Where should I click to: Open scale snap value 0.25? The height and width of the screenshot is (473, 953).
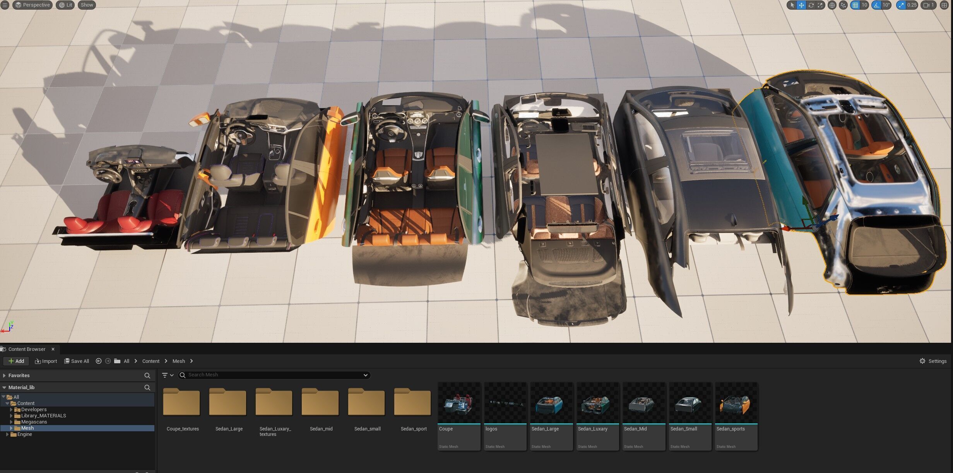(912, 5)
